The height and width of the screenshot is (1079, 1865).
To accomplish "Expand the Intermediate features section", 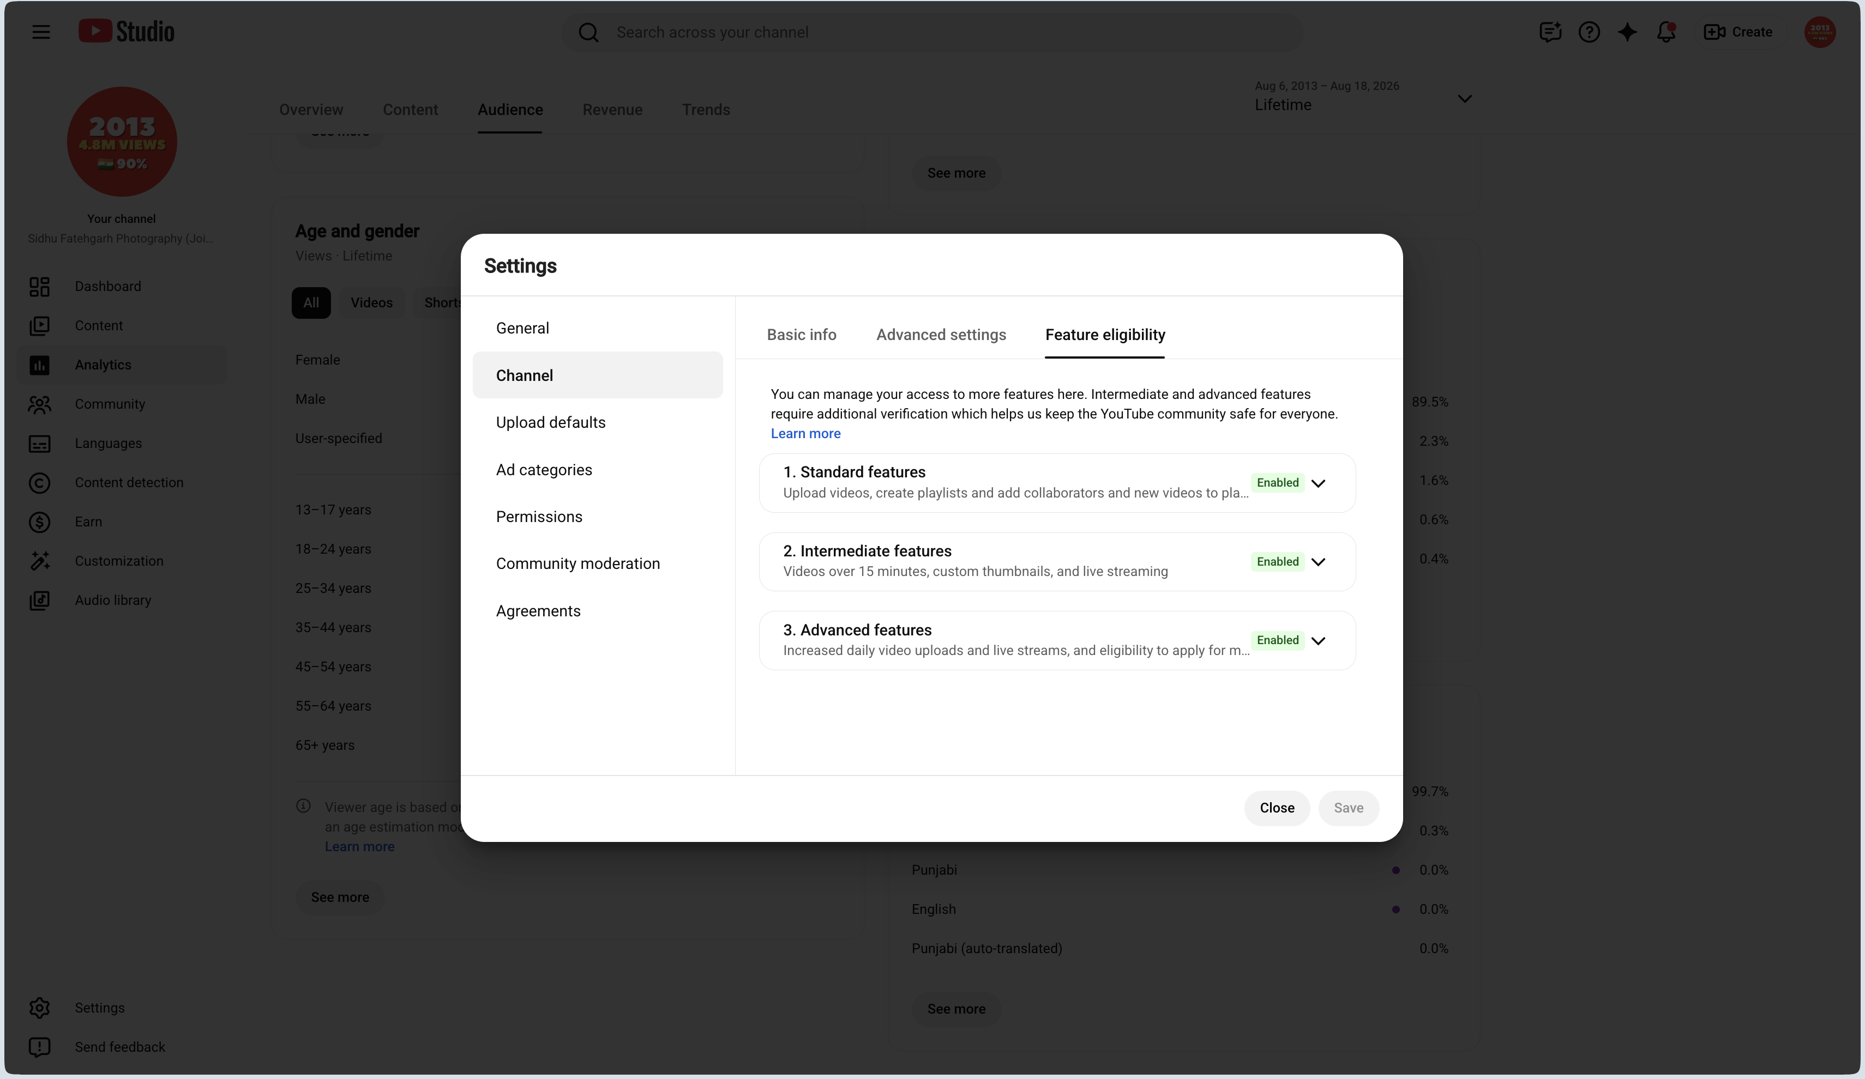I will (1318, 562).
